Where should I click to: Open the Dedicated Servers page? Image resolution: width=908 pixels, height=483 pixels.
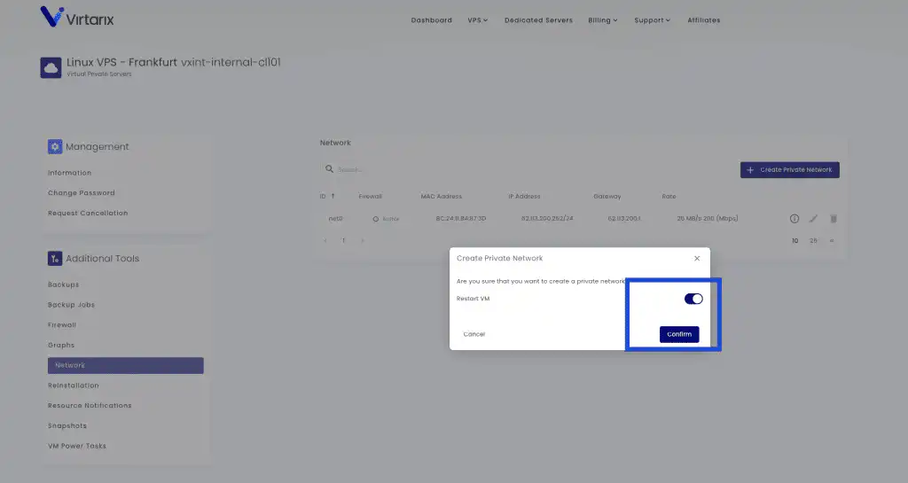coord(538,20)
